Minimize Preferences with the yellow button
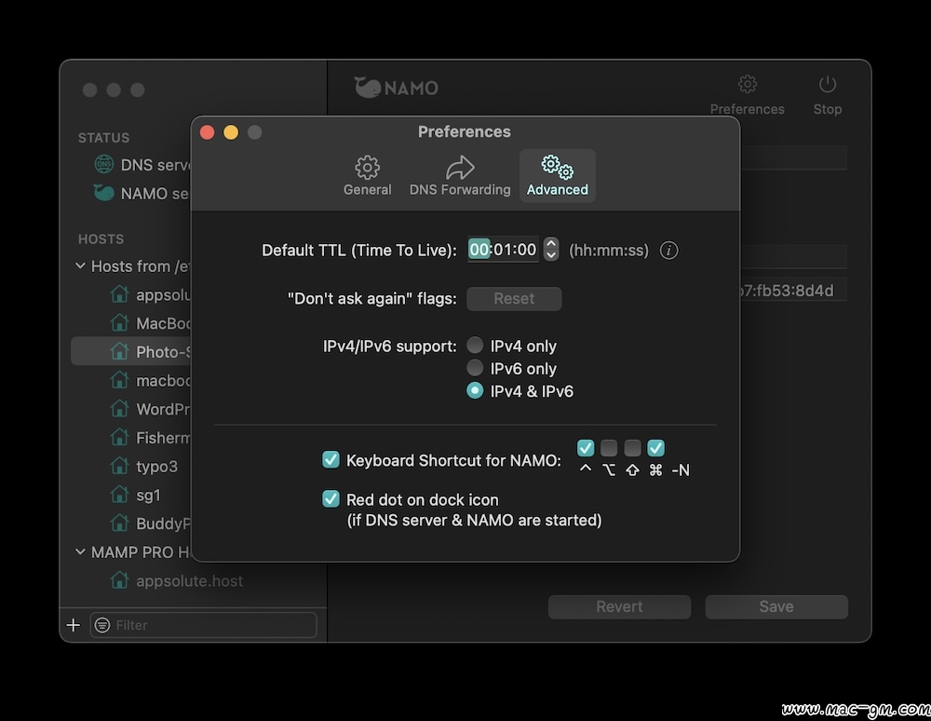931x721 pixels. [231, 132]
